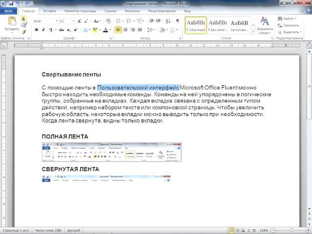Open the font size 12 dropdown
The height and width of the screenshot is (234, 312).
point(74,21)
